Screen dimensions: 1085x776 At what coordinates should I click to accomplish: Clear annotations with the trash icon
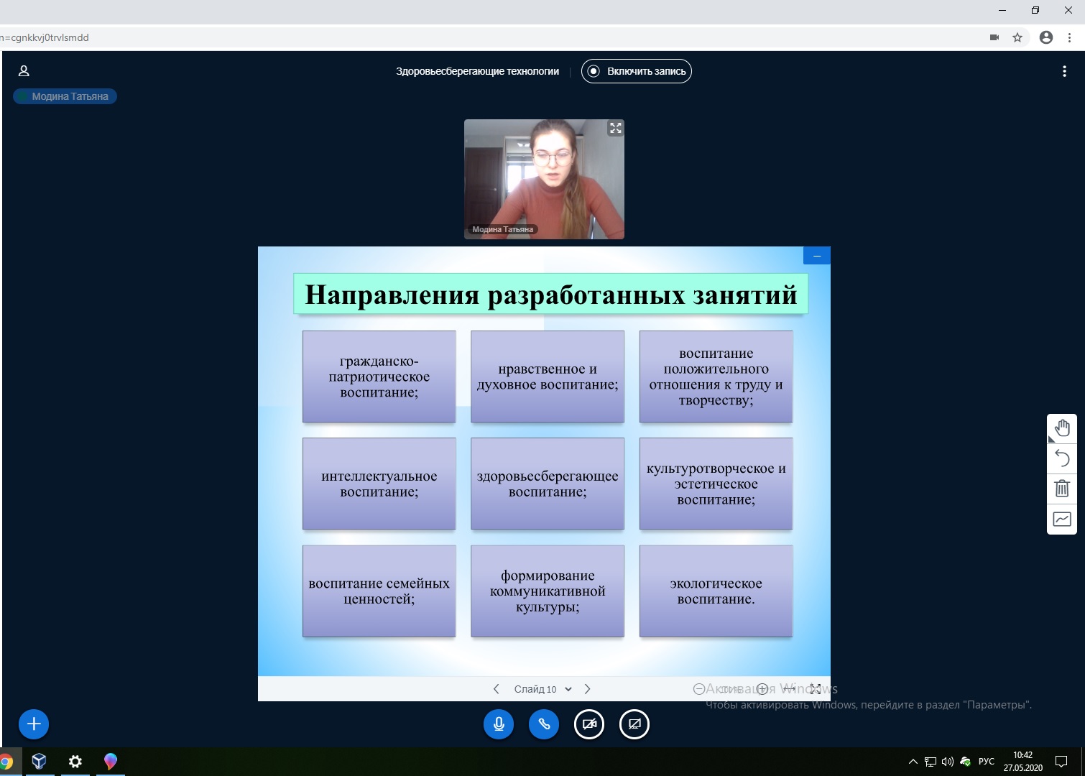(x=1062, y=489)
